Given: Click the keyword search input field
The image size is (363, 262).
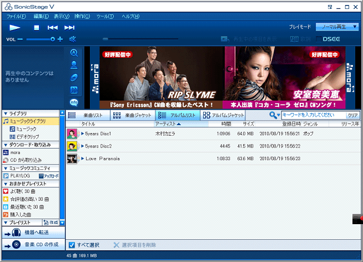Looking at the screenshot, I should [x=314, y=115].
